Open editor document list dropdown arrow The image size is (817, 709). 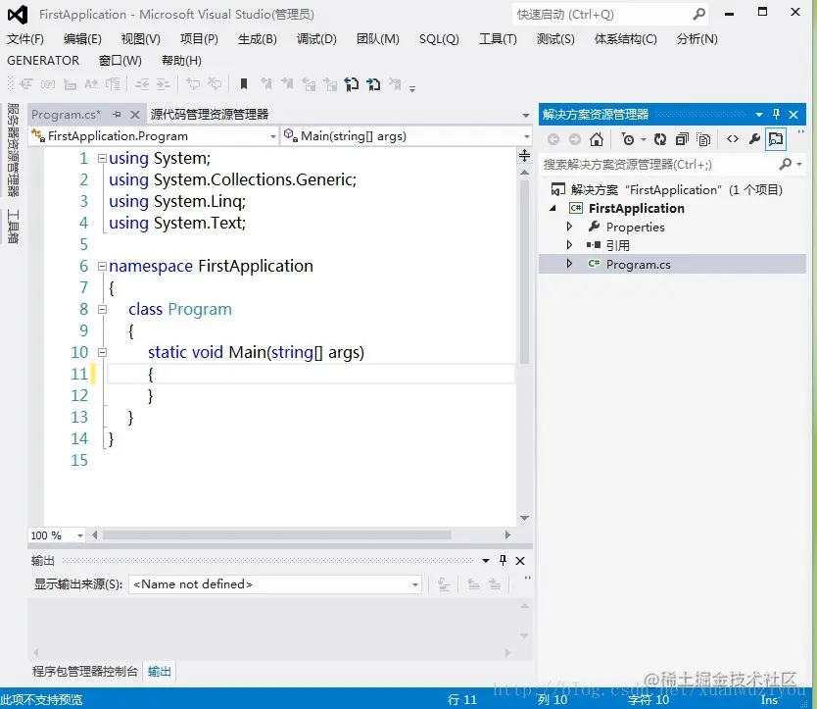tap(526, 116)
